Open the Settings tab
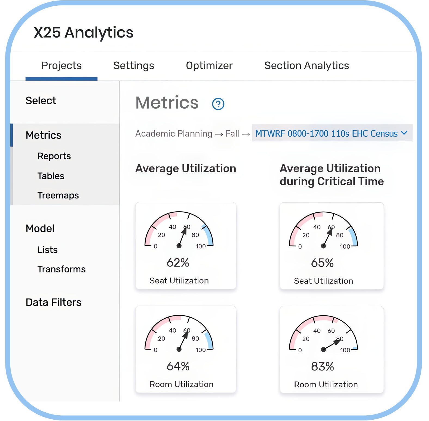 point(134,66)
